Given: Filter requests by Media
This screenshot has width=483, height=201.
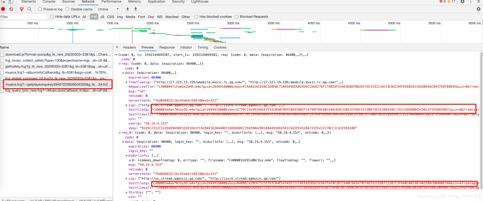Looking at the screenshot, I should pyautogui.click(x=130, y=17).
